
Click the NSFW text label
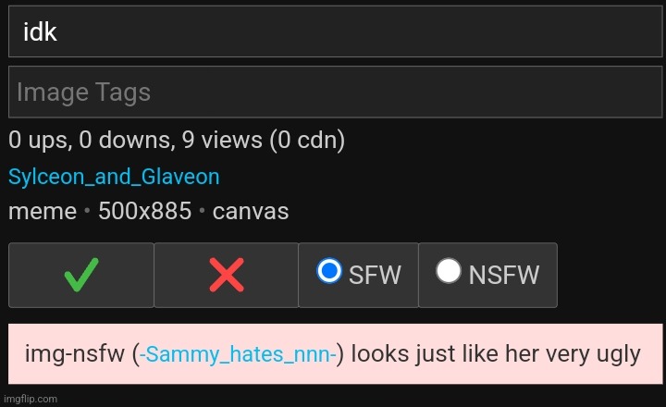504,275
